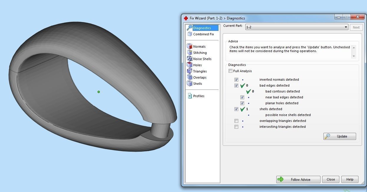Open the Diagnostics page label
Image resolution: width=367 pixels, height=192 pixels.
tap(202, 28)
